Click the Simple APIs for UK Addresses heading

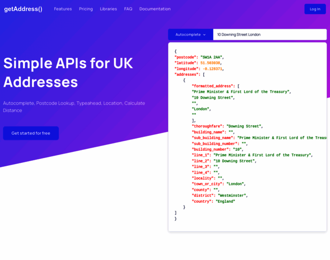tap(68, 72)
